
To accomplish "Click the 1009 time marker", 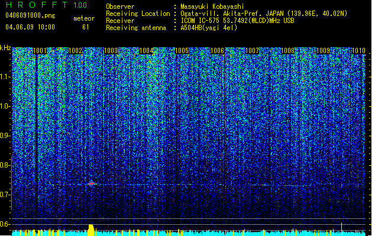I will [324, 51].
